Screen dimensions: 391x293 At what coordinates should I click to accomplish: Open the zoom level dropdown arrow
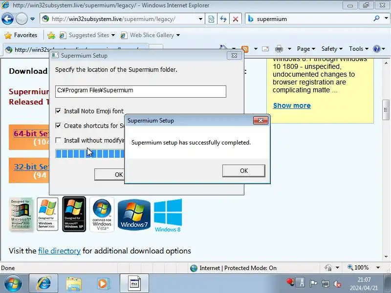[378, 268]
